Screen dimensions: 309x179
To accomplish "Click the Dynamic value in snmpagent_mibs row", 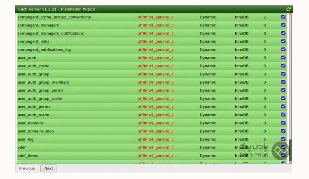I will click(208, 42).
